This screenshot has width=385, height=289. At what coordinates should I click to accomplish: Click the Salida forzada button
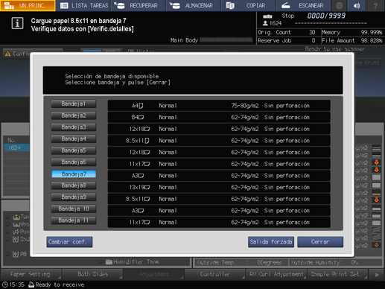(271, 242)
